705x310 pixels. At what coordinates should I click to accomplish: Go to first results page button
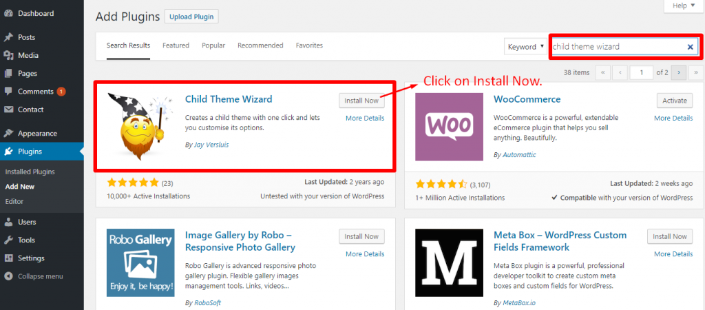(602, 72)
